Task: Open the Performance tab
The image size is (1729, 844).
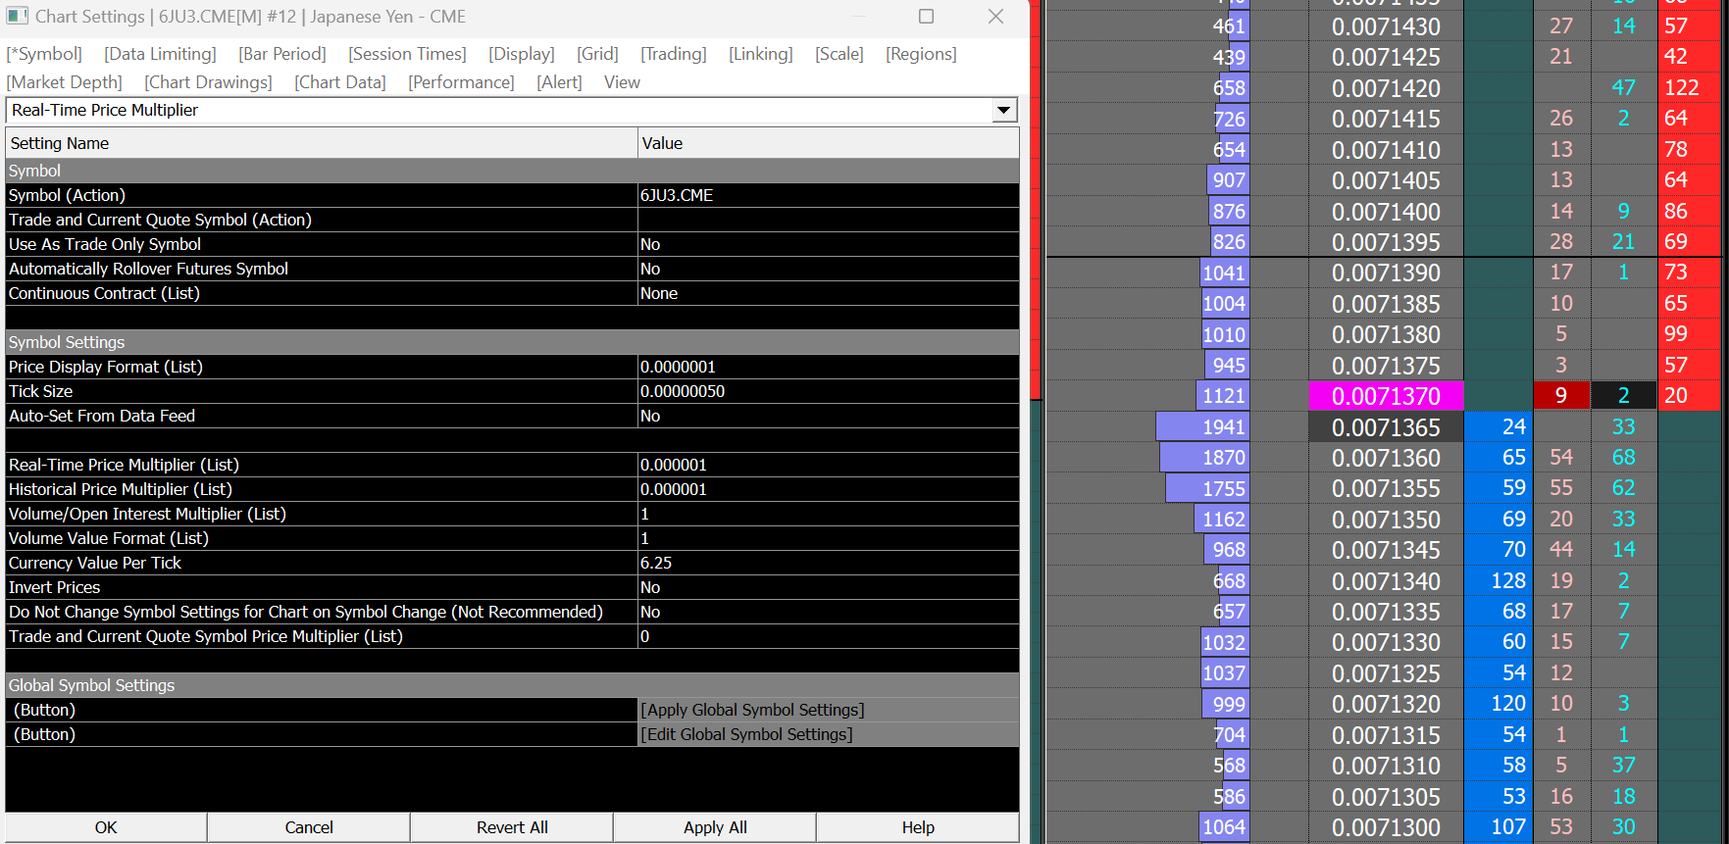Action: click(x=461, y=82)
